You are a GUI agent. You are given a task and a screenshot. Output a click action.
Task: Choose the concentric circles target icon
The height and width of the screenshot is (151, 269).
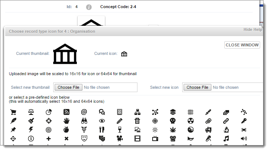point(49,130)
